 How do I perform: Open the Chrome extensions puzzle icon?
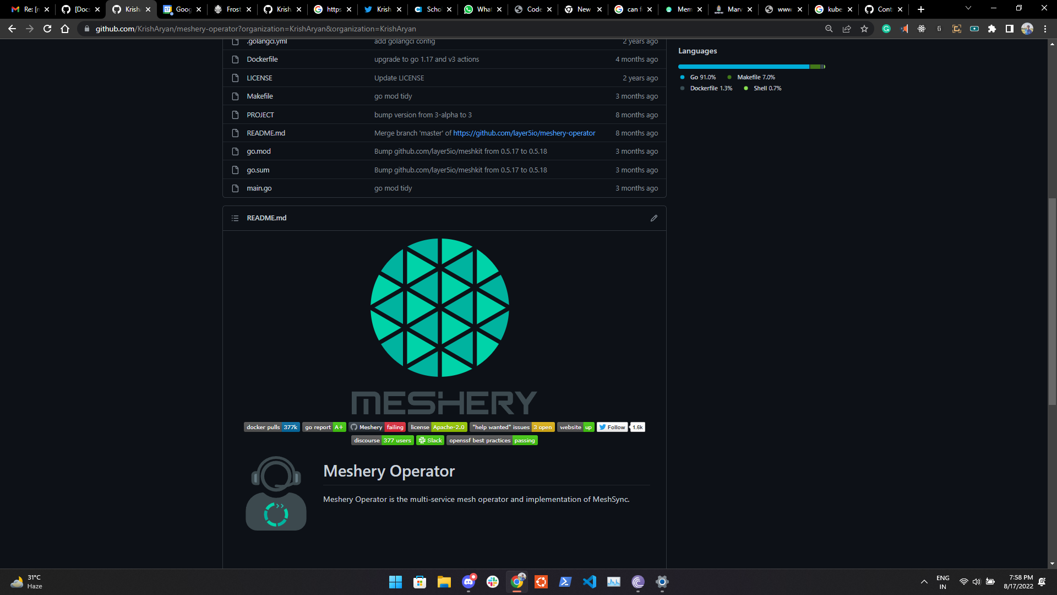(991, 29)
